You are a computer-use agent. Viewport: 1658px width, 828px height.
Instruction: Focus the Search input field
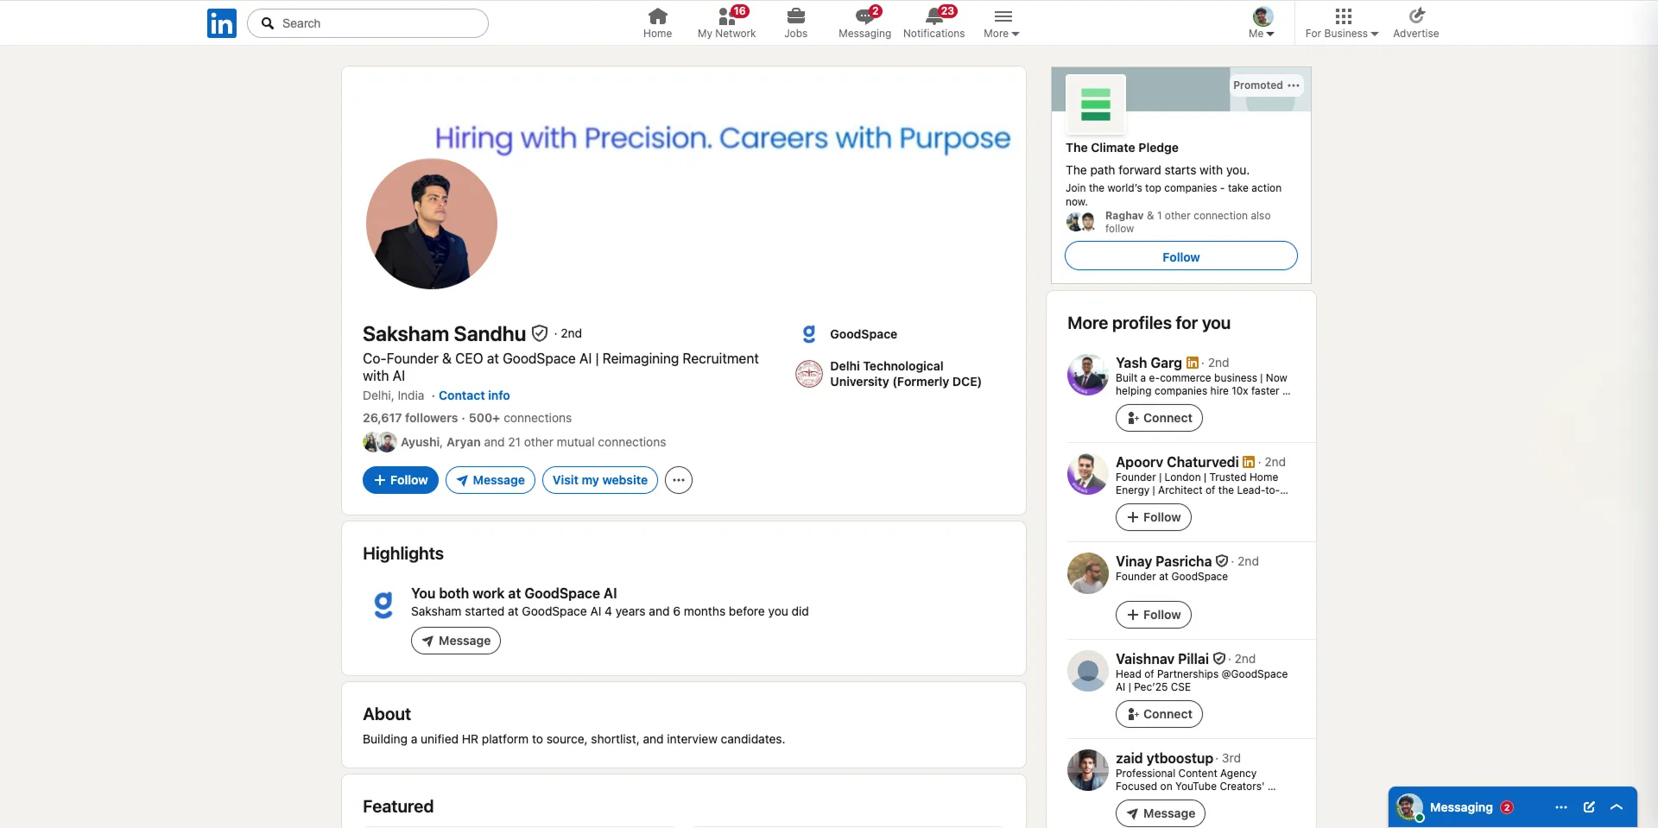tap(368, 23)
